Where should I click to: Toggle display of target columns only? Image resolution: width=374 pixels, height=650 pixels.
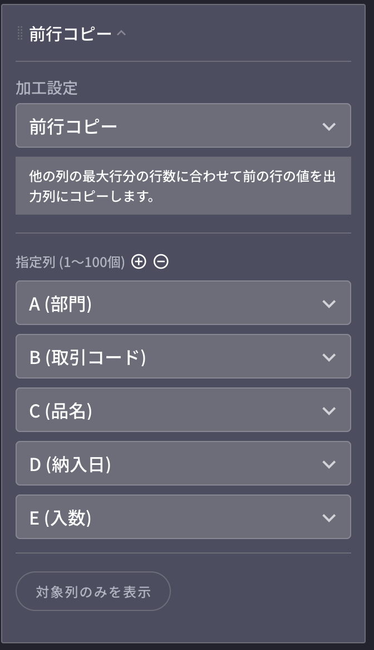click(x=92, y=593)
